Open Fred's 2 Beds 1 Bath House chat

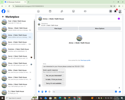[17, 22]
